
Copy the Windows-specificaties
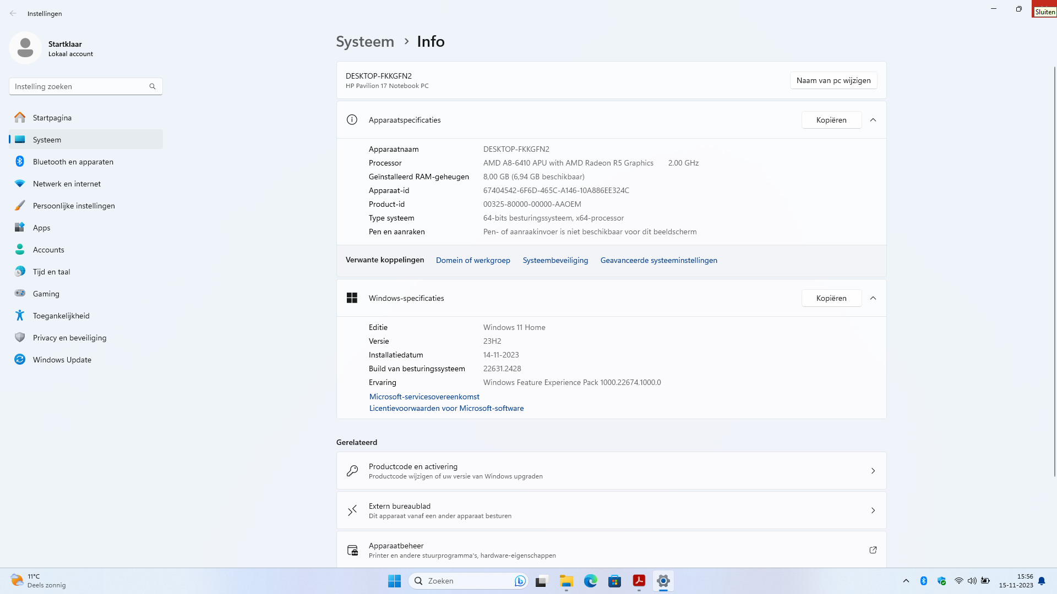click(x=831, y=298)
